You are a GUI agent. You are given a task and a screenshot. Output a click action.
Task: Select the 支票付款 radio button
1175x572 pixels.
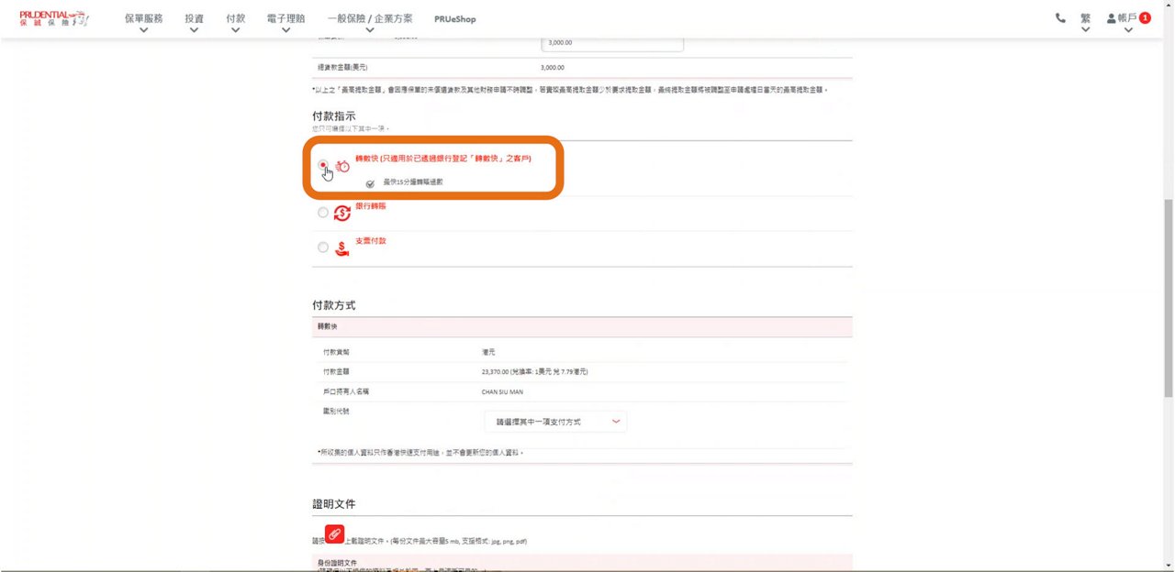322,247
